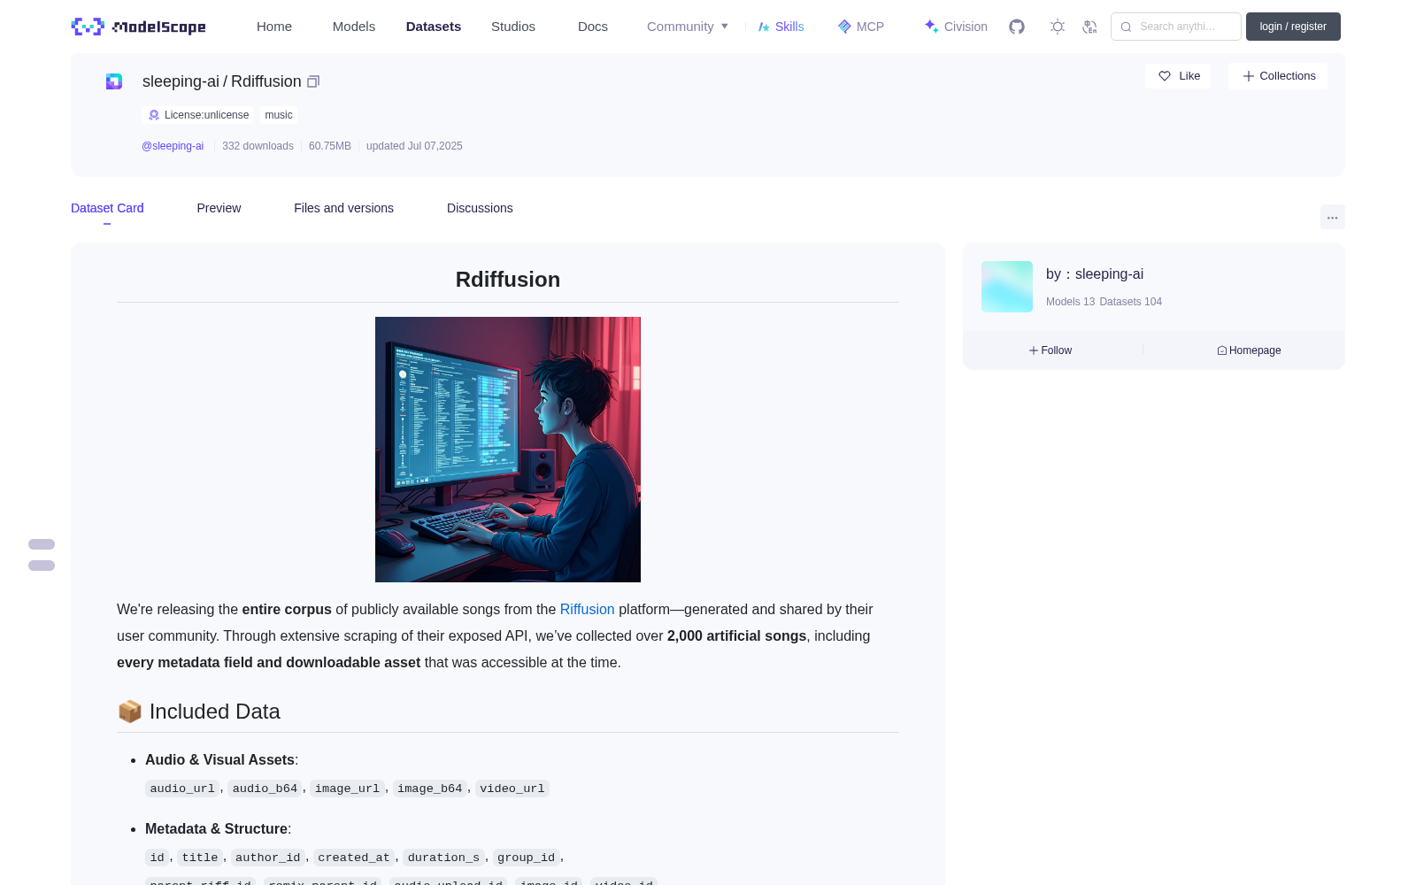Click the login / register button
The width and height of the screenshot is (1416, 885).
(1293, 27)
